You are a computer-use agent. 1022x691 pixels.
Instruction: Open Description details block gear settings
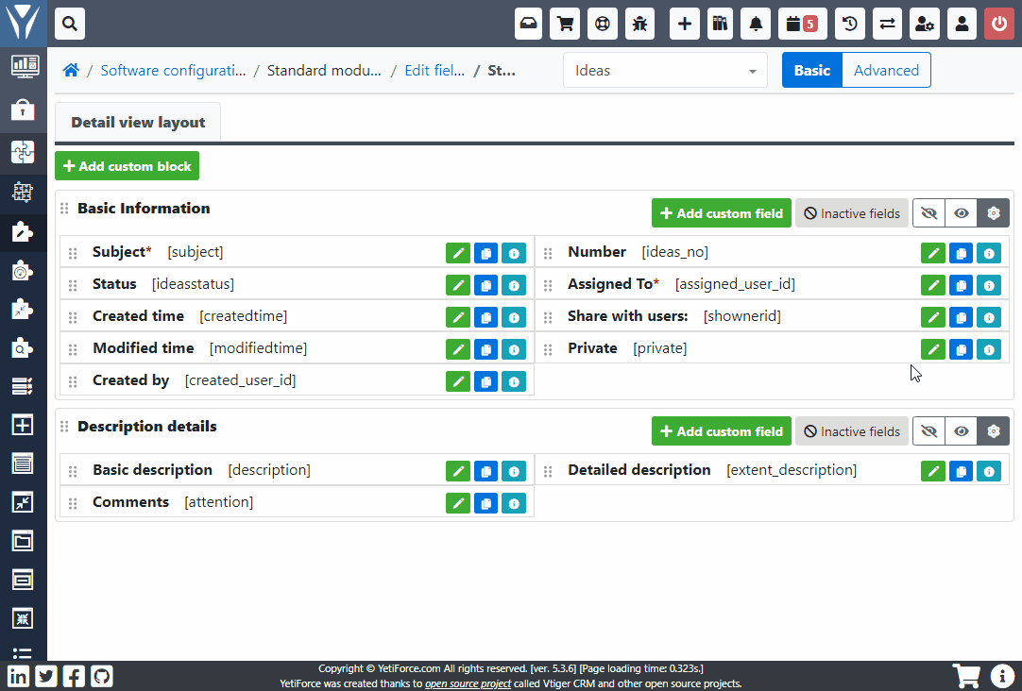click(x=994, y=431)
